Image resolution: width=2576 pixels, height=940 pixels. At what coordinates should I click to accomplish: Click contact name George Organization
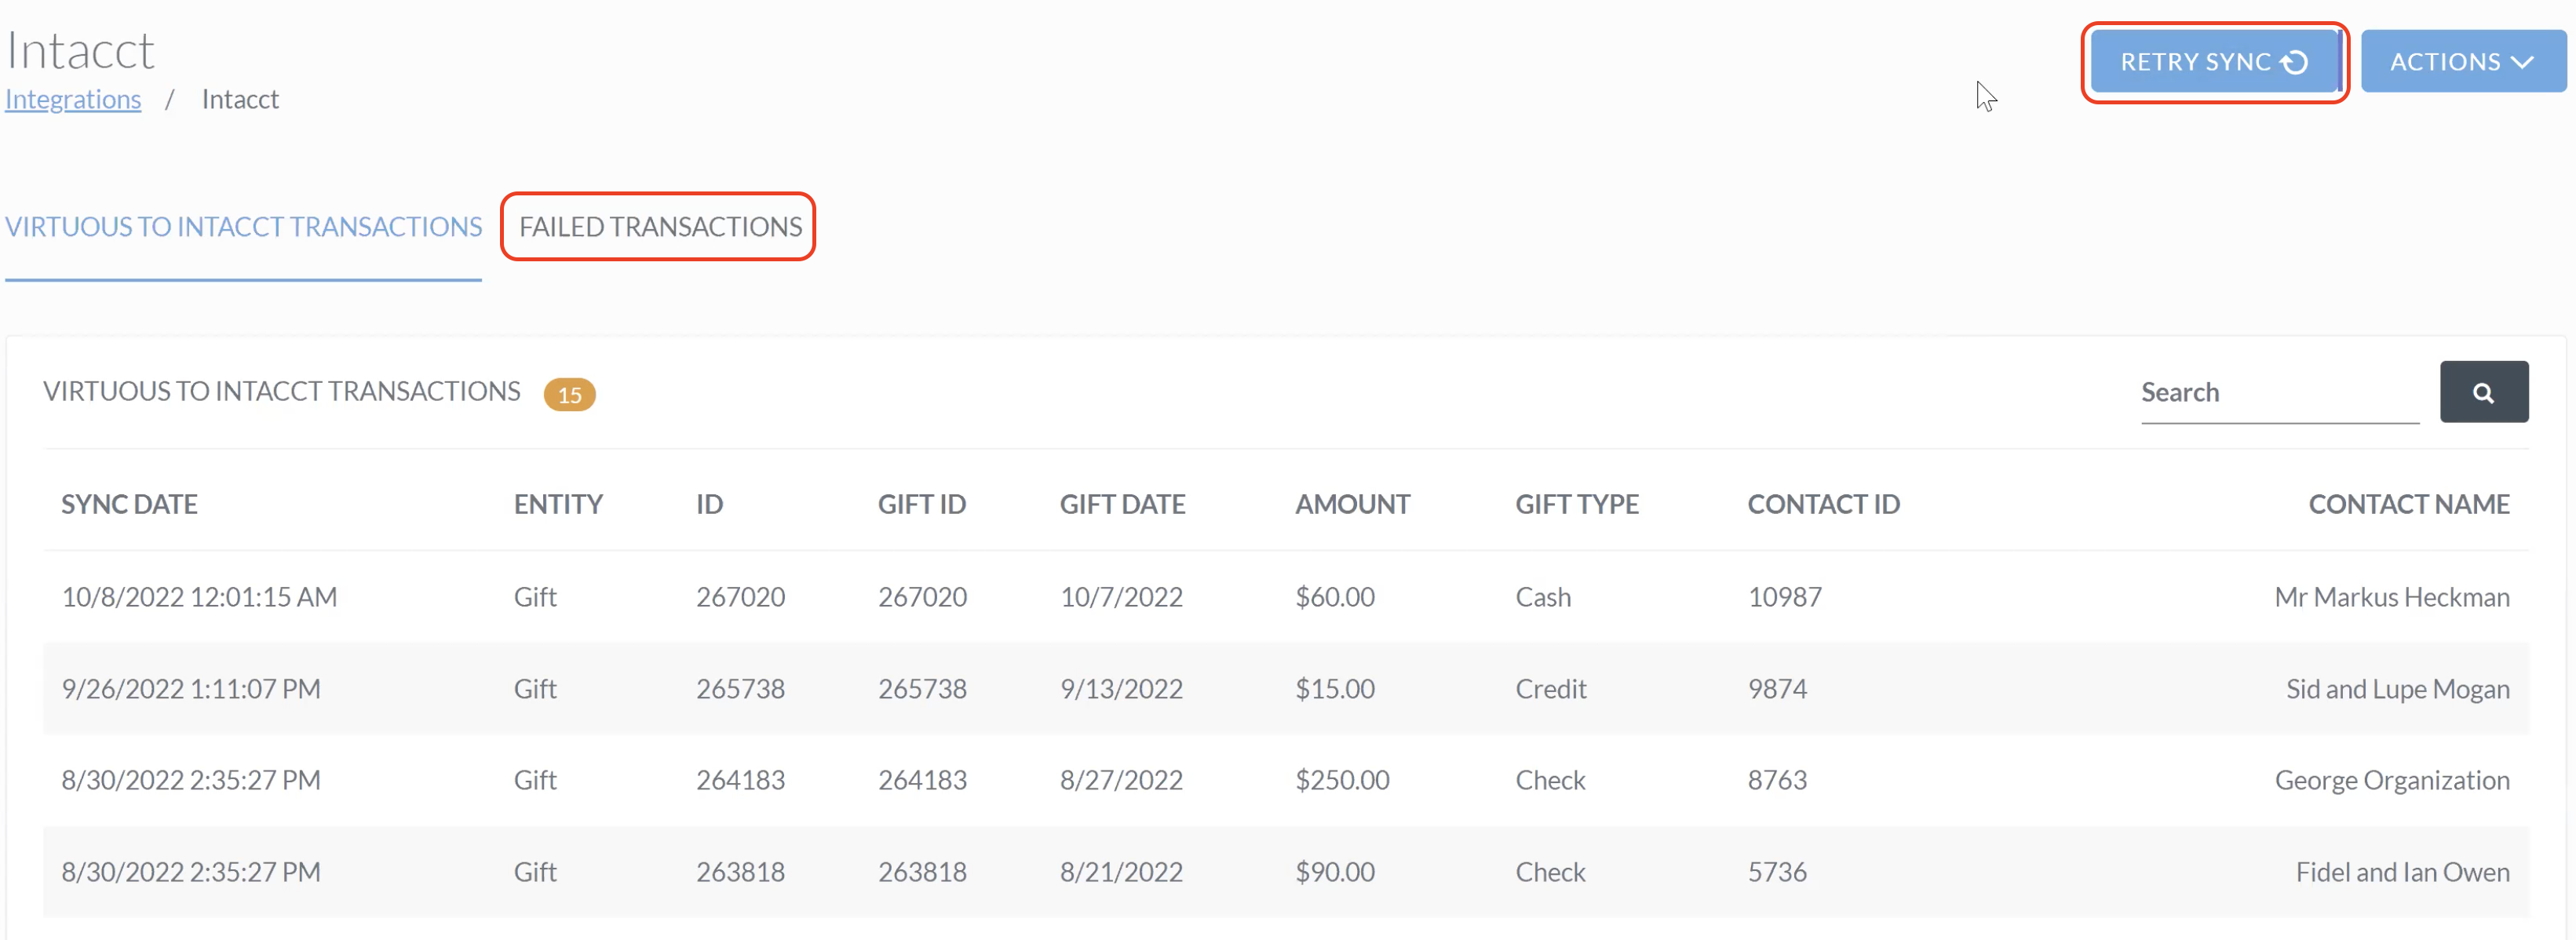click(2391, 780)
